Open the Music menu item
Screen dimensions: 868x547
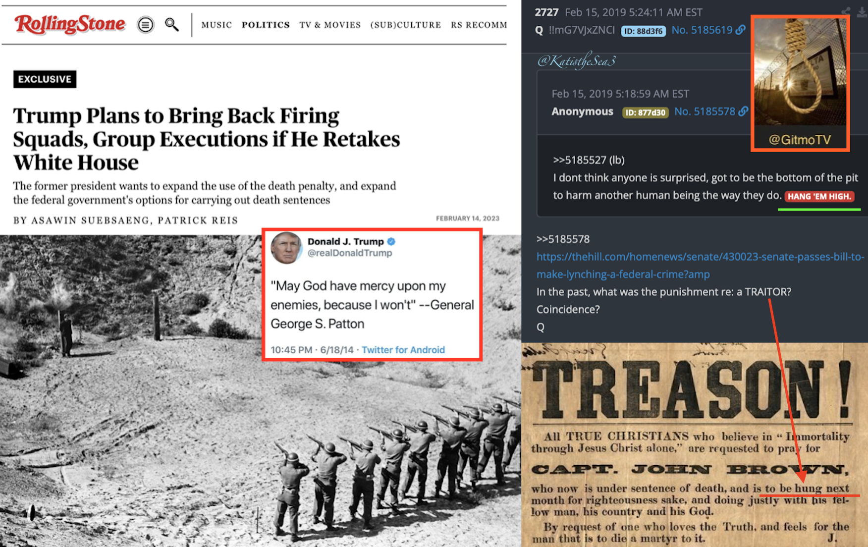217,25
